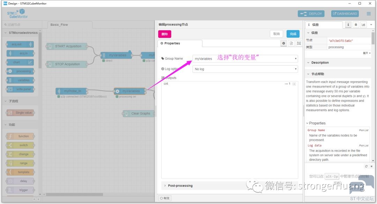Screen dimensions: 377x204
Task: Open sidebar tab list dropdown arrow
Action: pos(371,24)
